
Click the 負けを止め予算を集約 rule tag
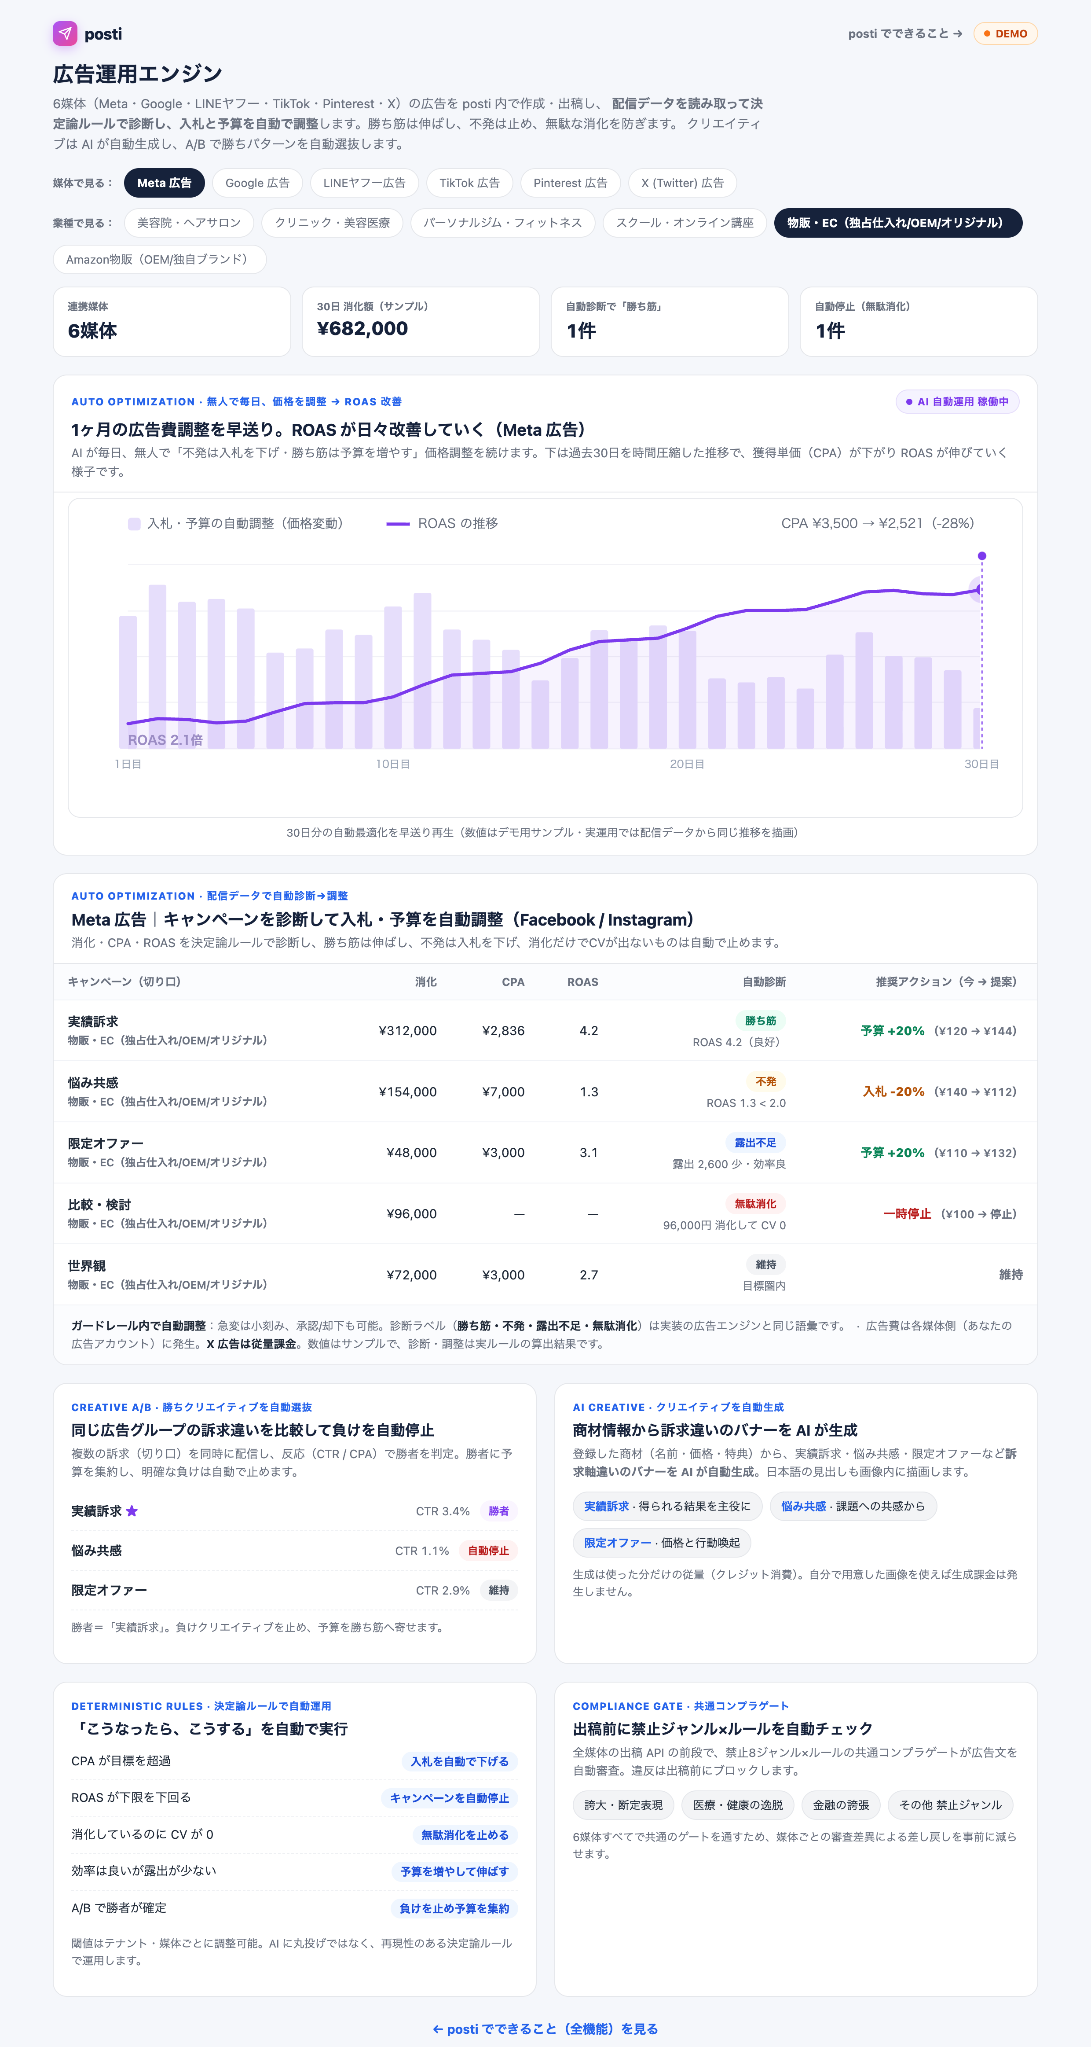tap(454, 1909)
